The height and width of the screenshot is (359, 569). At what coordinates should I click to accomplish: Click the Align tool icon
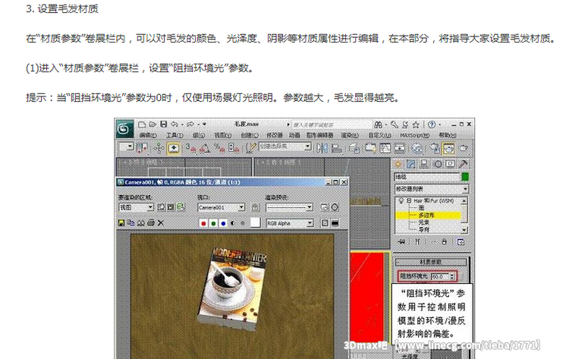click(x=337, y=148)
